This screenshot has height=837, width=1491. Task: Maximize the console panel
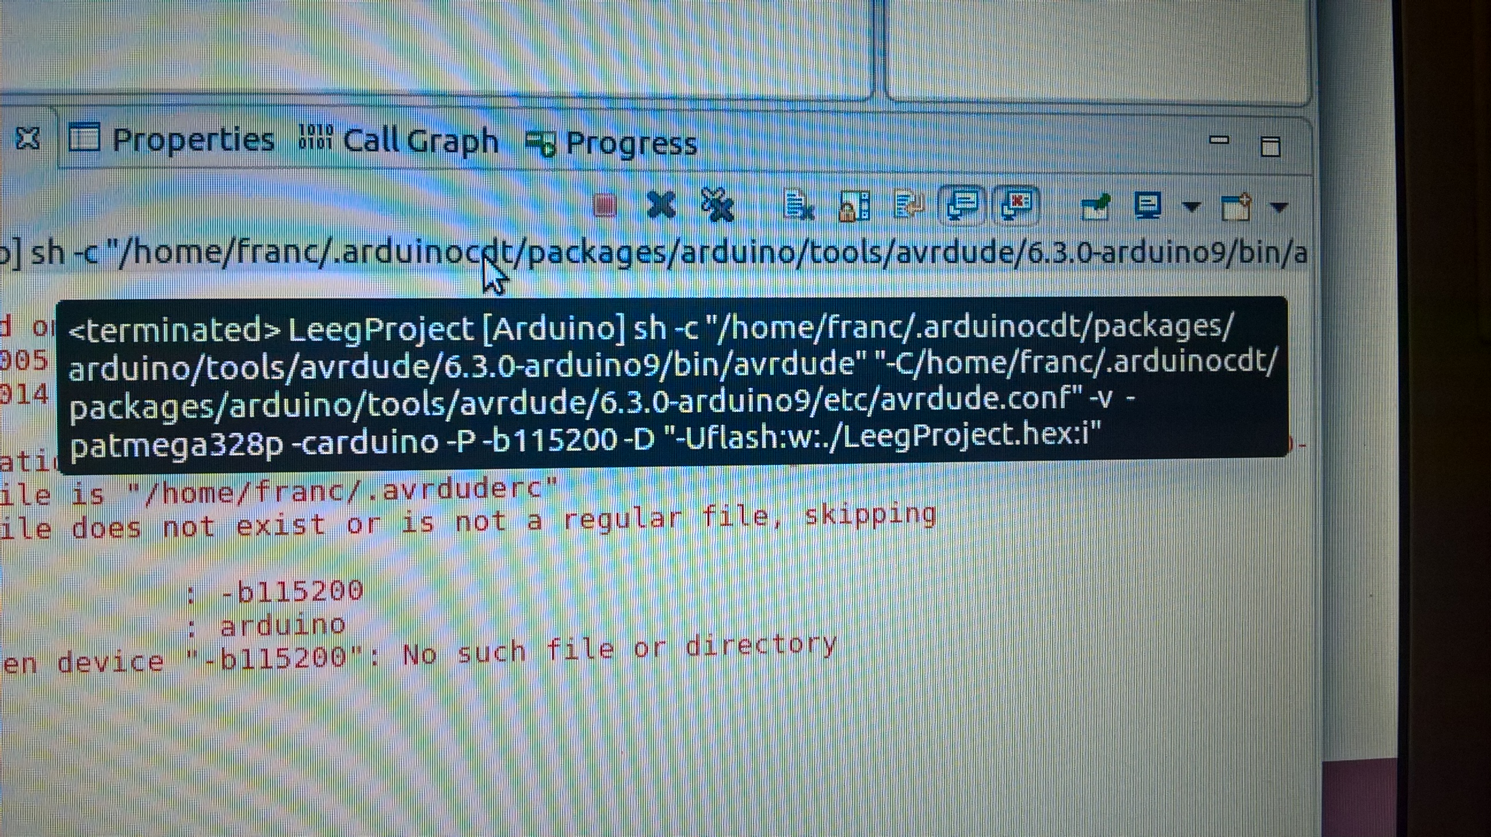[x=1270, y=147]
